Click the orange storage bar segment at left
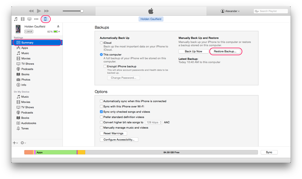The width and height of the screenshot is (302, 179). click(28, 152)
